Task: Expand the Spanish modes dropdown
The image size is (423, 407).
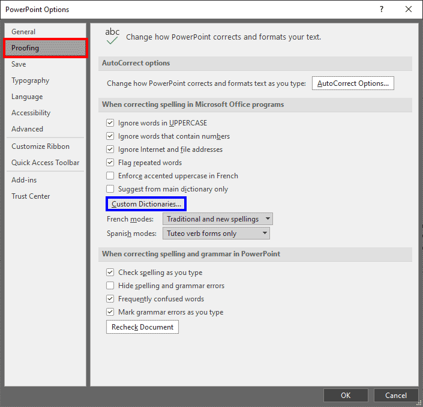Action: [216, 234]
